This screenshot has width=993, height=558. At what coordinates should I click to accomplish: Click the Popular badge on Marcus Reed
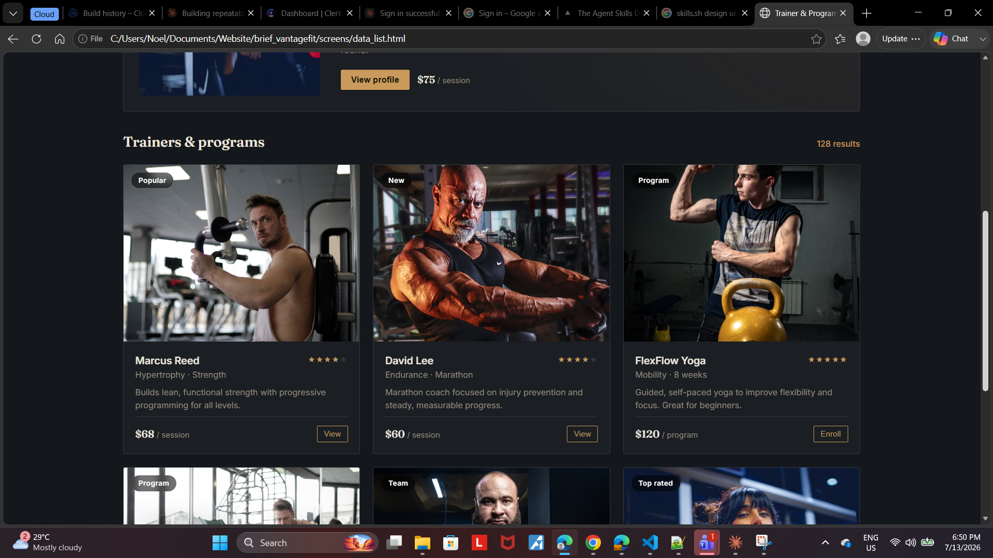click(x=152, y=180)
